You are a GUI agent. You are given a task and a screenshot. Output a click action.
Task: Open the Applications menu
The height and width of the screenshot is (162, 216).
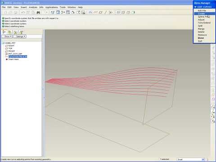[x=51, y=7]
